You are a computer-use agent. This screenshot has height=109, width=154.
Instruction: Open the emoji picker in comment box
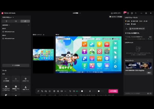point(148,93)
